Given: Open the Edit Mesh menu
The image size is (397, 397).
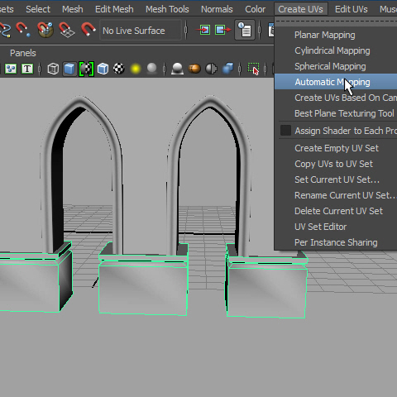Looking at the screenshot, I should pos(114,9).
